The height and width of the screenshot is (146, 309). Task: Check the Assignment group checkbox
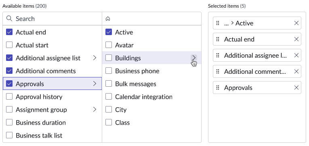(9, 109)
